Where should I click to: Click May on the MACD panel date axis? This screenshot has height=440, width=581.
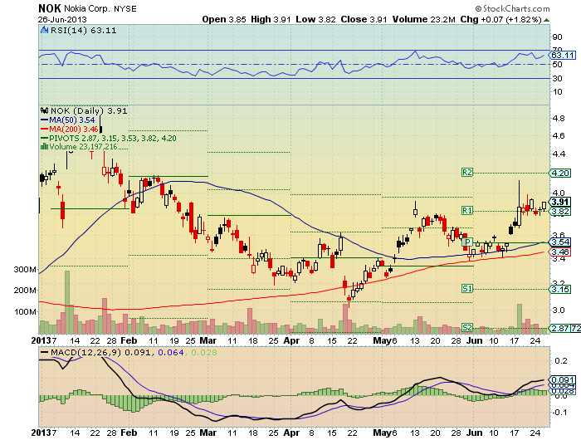[x=383, y=433]
